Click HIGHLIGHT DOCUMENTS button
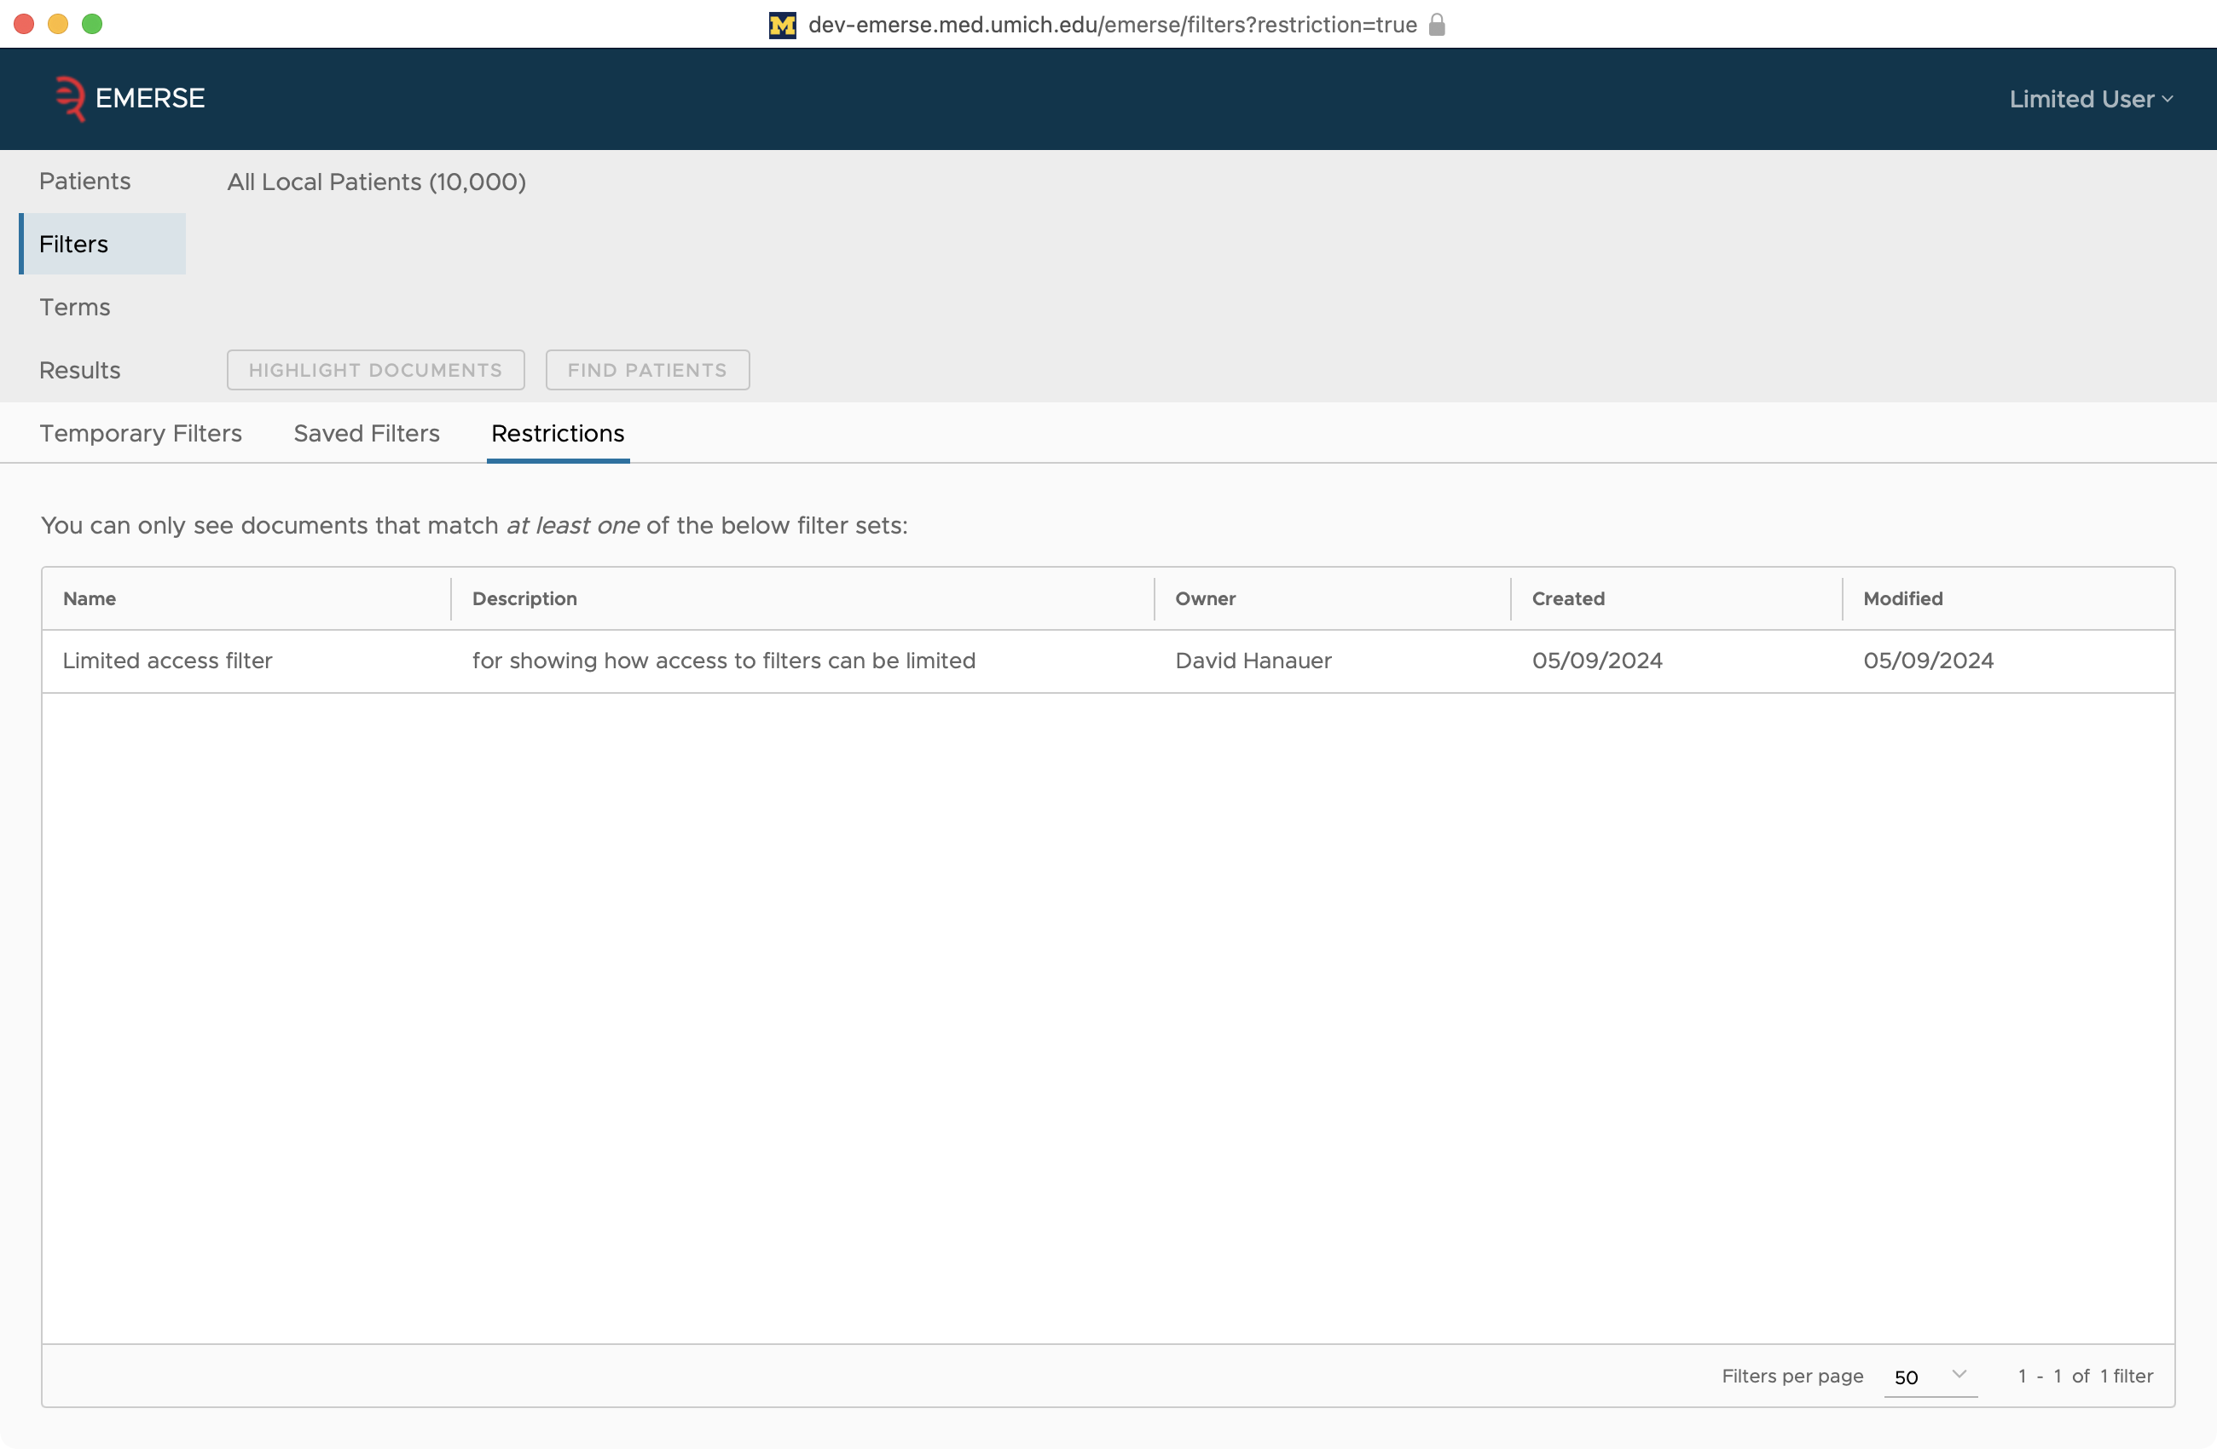This screenshot has height=1449, width=2217. coord(375,370)
